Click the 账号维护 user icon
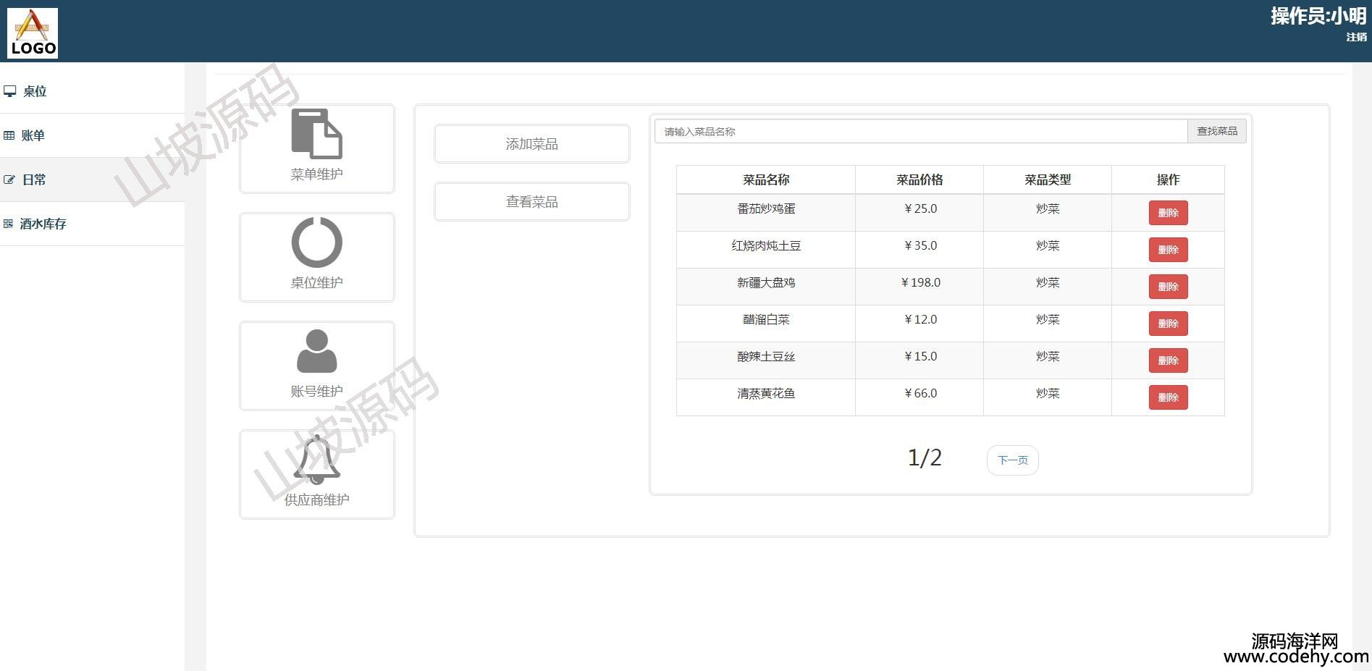 tap(316, 351)
